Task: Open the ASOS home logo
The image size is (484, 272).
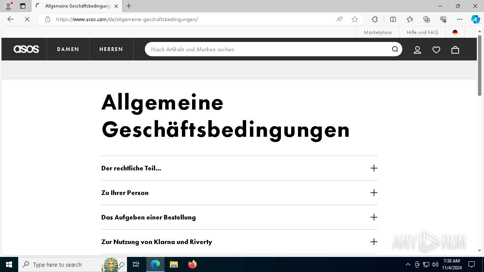Action: 26,49
